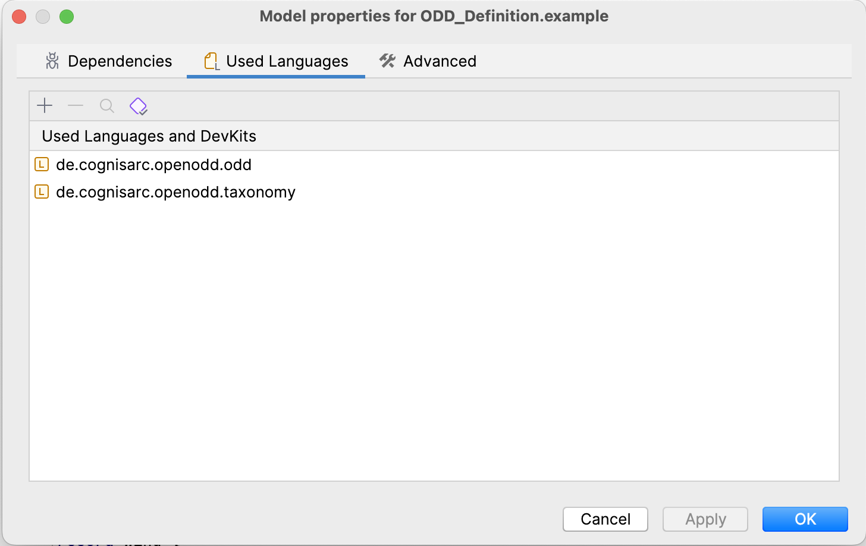Select the Used Languages tab
The height and width of the screenshot is (546, 866).
click(276, 61)
